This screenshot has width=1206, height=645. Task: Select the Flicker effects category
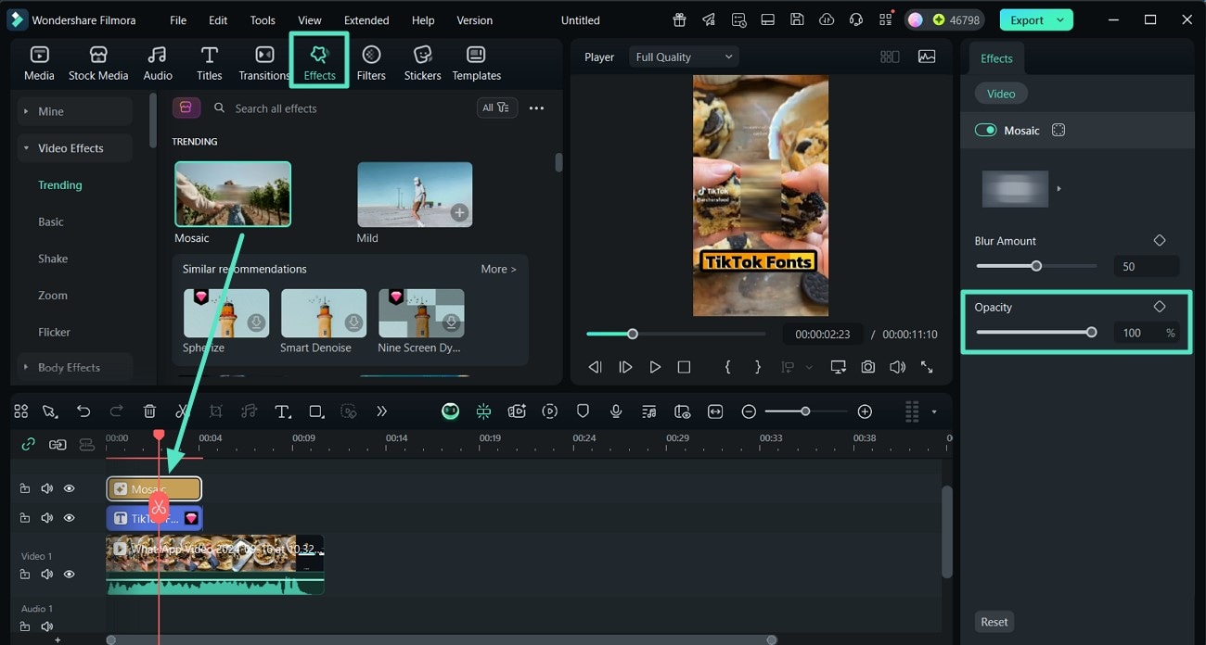pos(54,332)
